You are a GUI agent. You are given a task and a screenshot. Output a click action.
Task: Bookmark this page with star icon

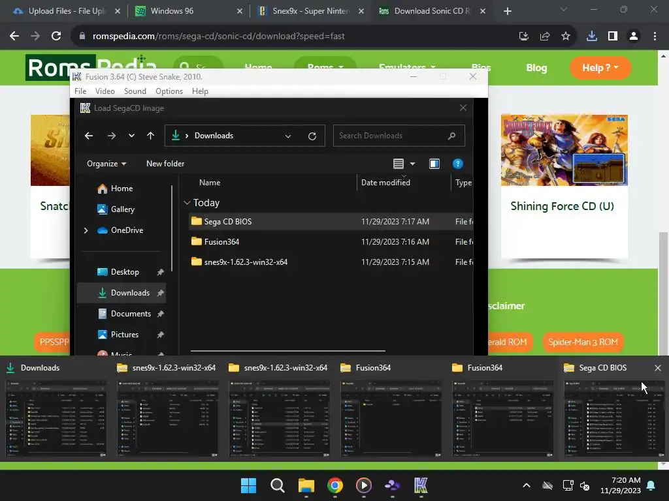coord(566,37)
